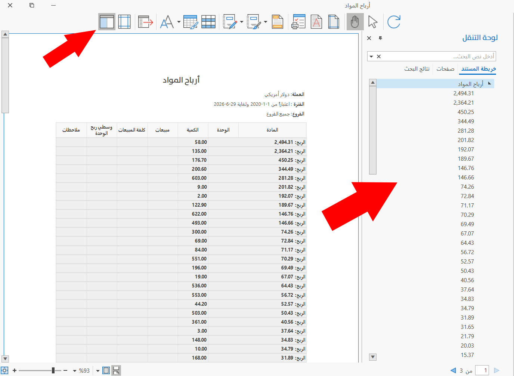This screenshot has width=514, height=376.
Task: Toggle the navigation pane toolbar button
Action: pos(107,22)
